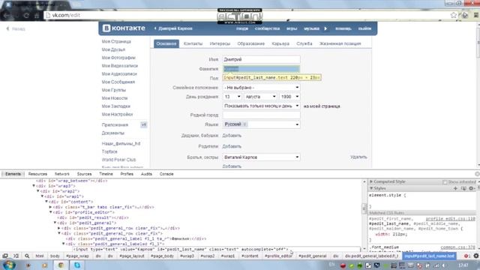The width and height of the screenshot is (480, 270).
Task: Switch to the Образование tab
Action: pyautogui.click(x=251, y=43)
